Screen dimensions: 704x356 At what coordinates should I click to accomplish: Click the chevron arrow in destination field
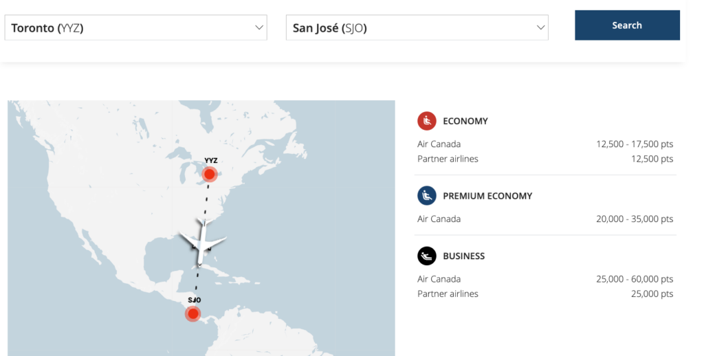click(540, 28)
